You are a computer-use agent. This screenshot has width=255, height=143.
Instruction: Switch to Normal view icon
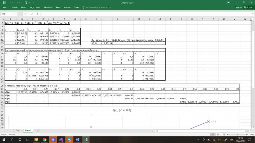pyautogui.click(x=213, y=135)
